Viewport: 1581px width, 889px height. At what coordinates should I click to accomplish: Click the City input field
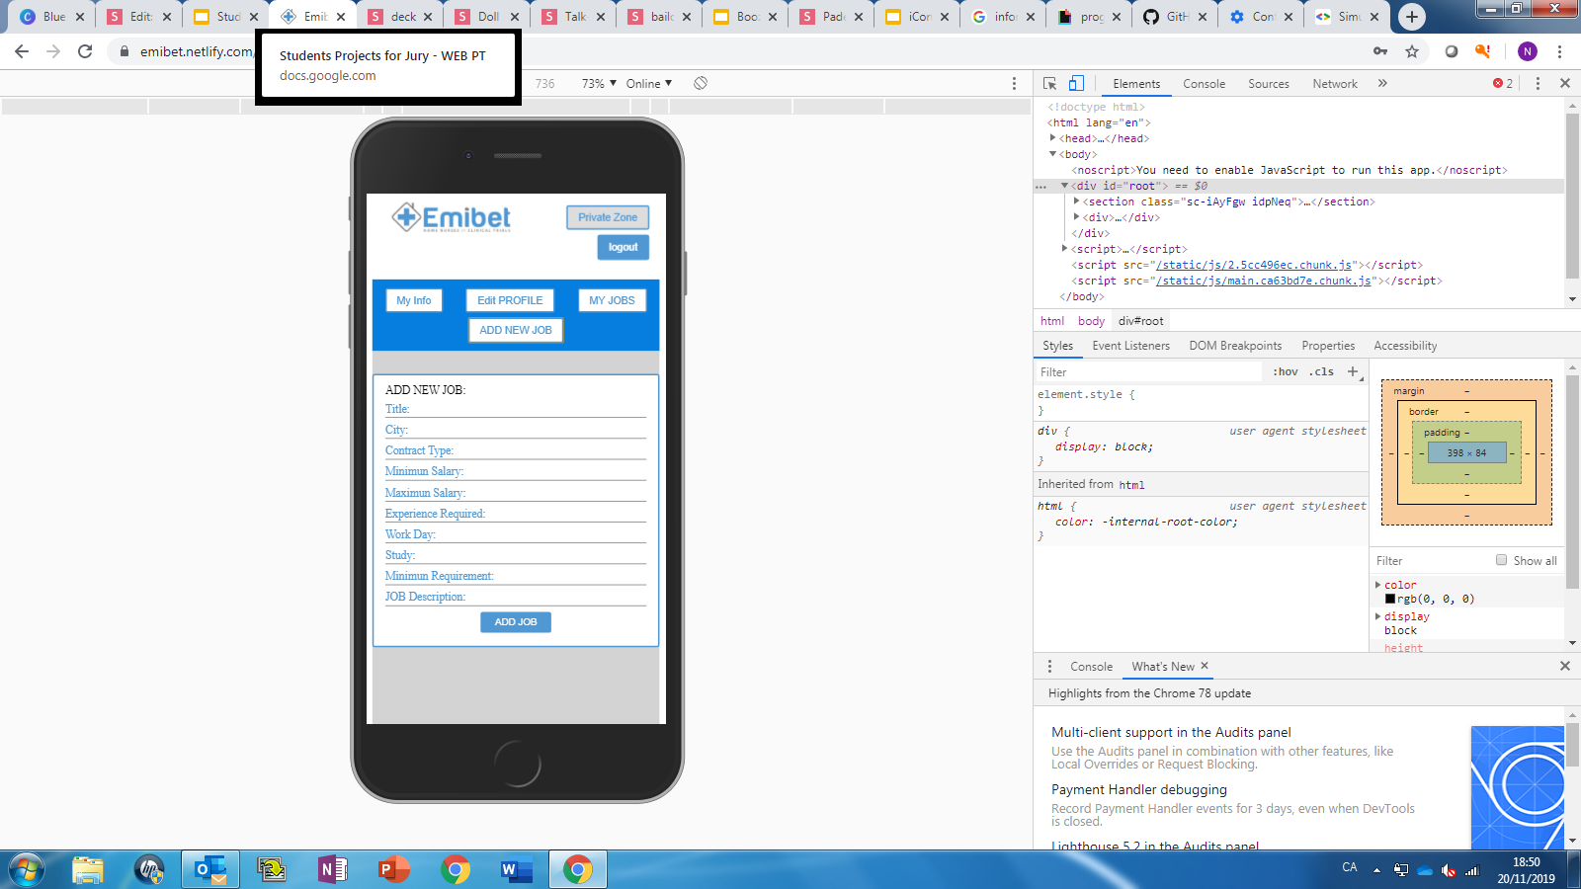[x=516, y=430]
